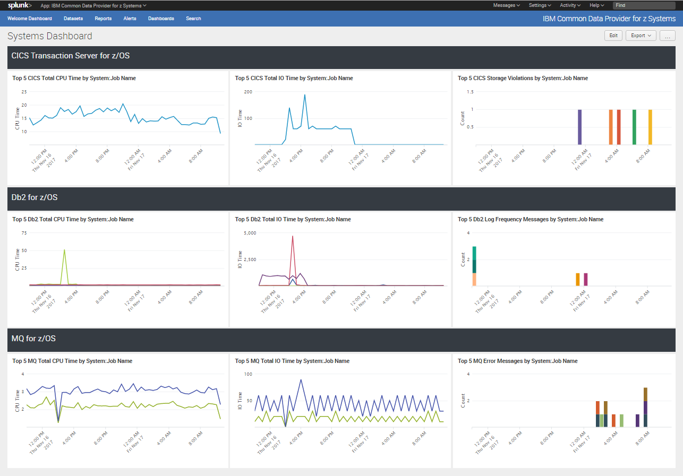
Task: Click Top 5 MQ Total CPU Time title
Action: point(72,361)
